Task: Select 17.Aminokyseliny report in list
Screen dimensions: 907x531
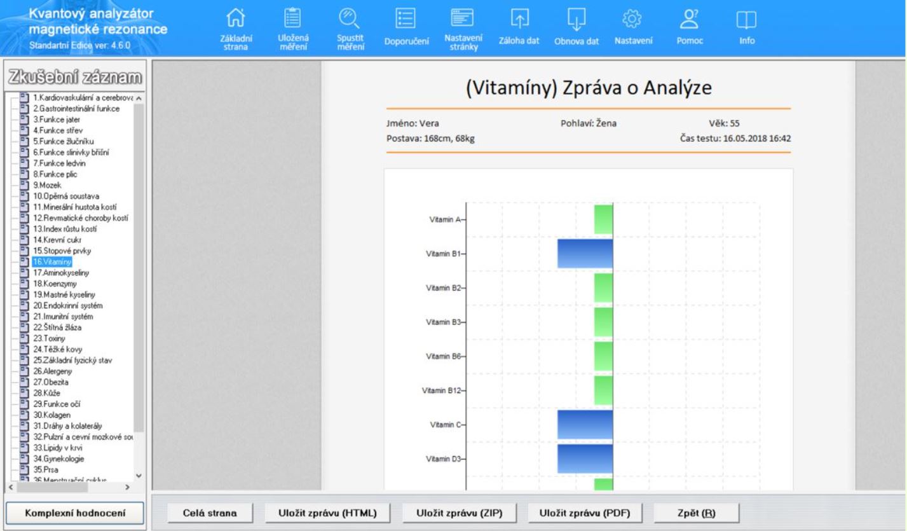Action: pos(61,272)
